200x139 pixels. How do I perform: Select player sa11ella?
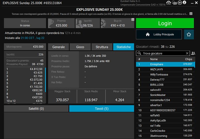165,125
